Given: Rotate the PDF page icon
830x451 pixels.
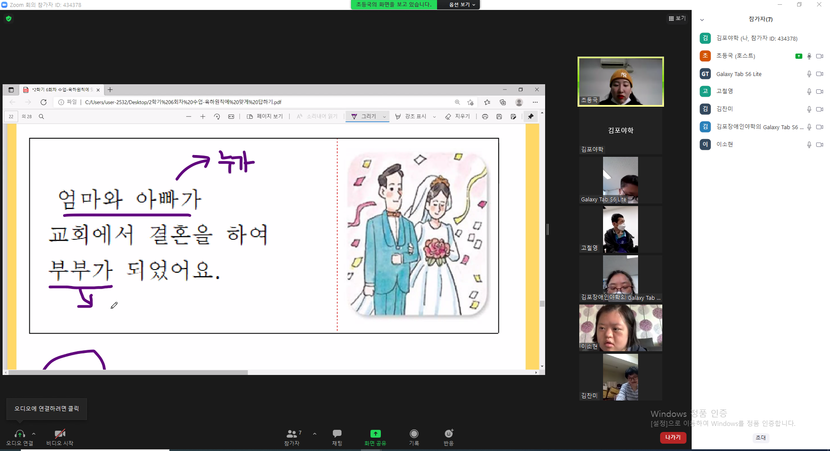Looking at the screenshot, I should (217, 117).
